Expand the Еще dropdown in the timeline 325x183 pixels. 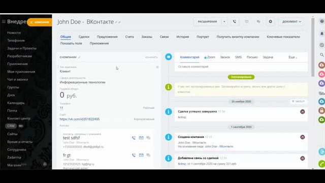coord(292,57)
